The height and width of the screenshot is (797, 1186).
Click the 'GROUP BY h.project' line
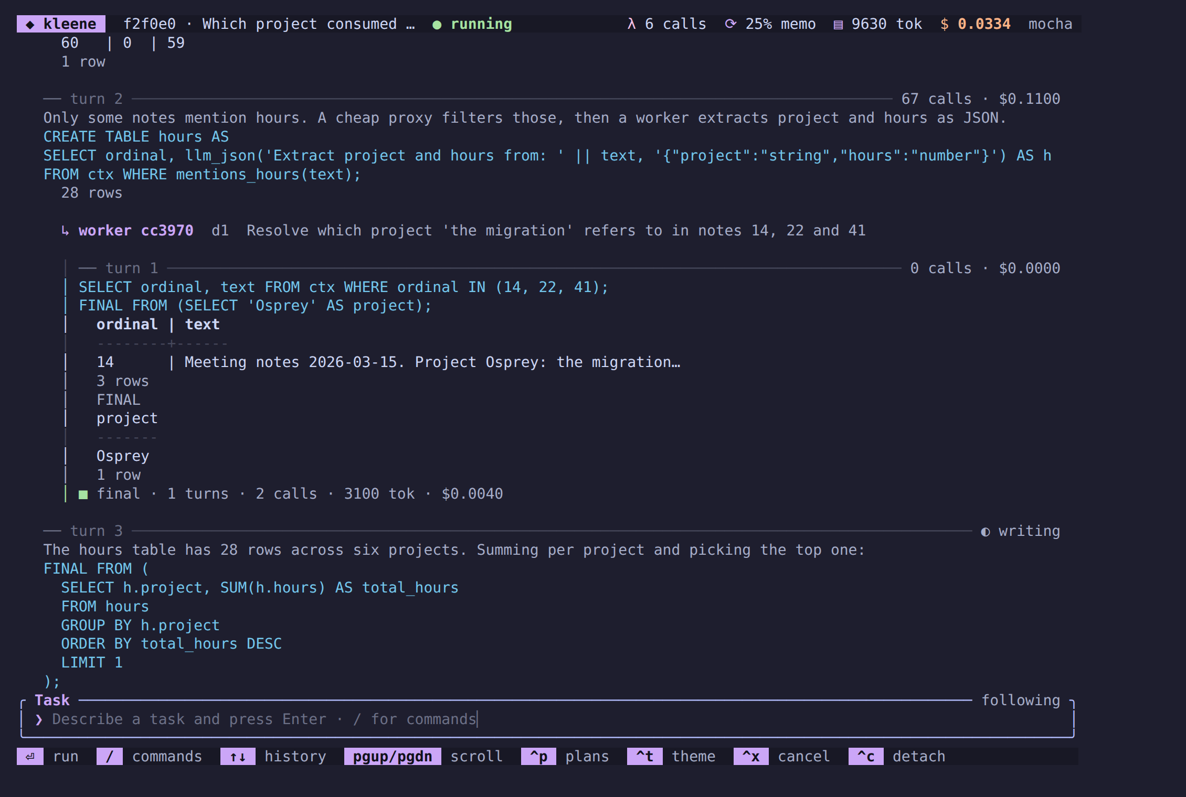[140, 626]
